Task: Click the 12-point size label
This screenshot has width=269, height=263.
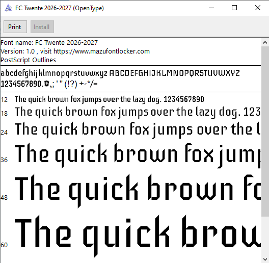Action: (x=4, y=100)
